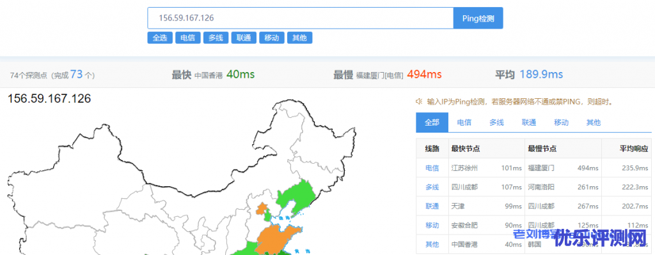Switch to the 联通 results tab
Image resolution: width=655 pixels, height=255 pixels.
click(x=529, y=122)
